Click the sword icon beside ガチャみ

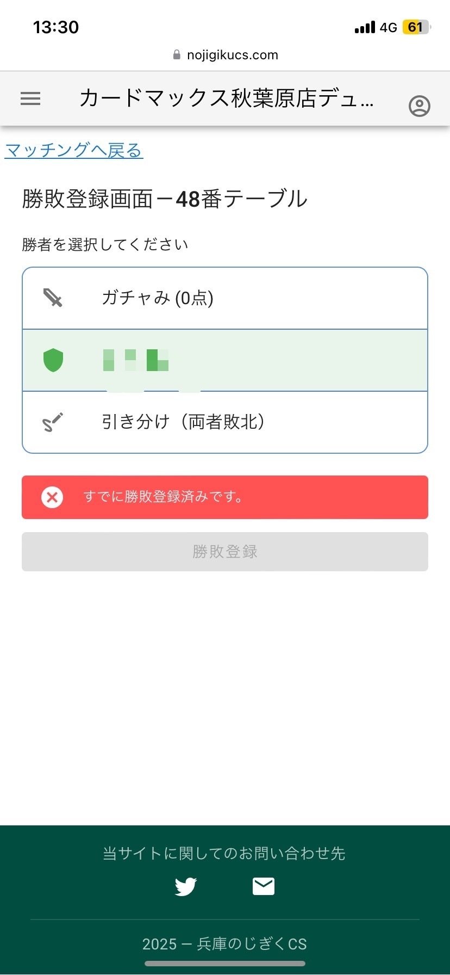pyautogui.click(x=53, y=298)
